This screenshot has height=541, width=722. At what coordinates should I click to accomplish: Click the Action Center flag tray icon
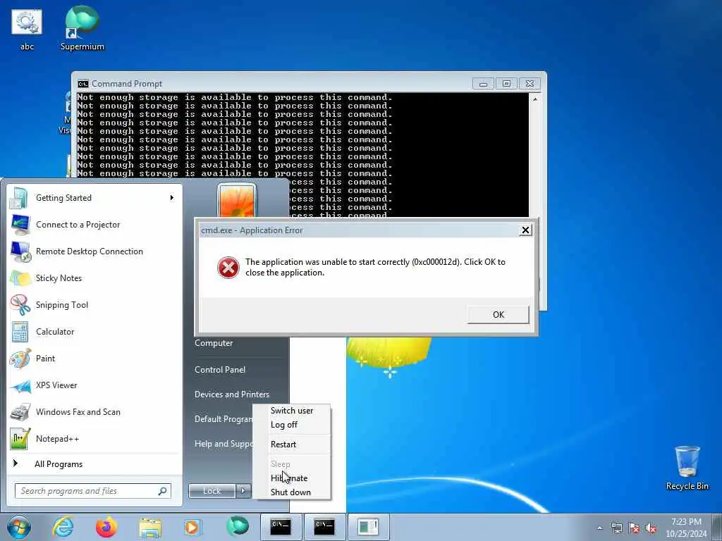coord(634,528)
